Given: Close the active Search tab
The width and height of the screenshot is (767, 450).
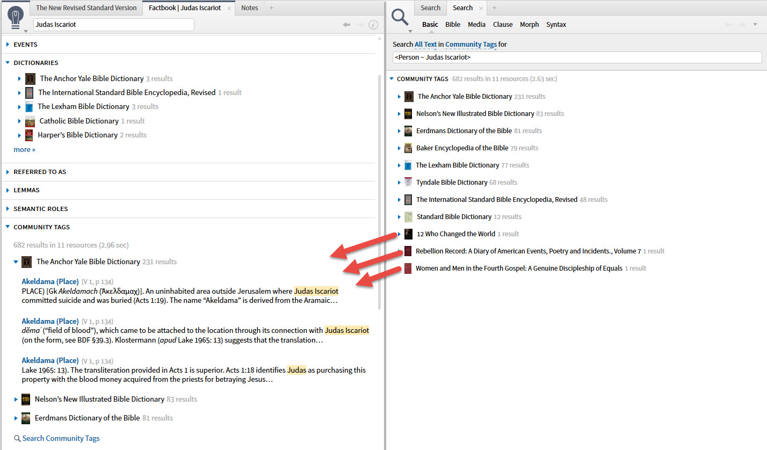Looking at the screenshot, I should [480, 8].
